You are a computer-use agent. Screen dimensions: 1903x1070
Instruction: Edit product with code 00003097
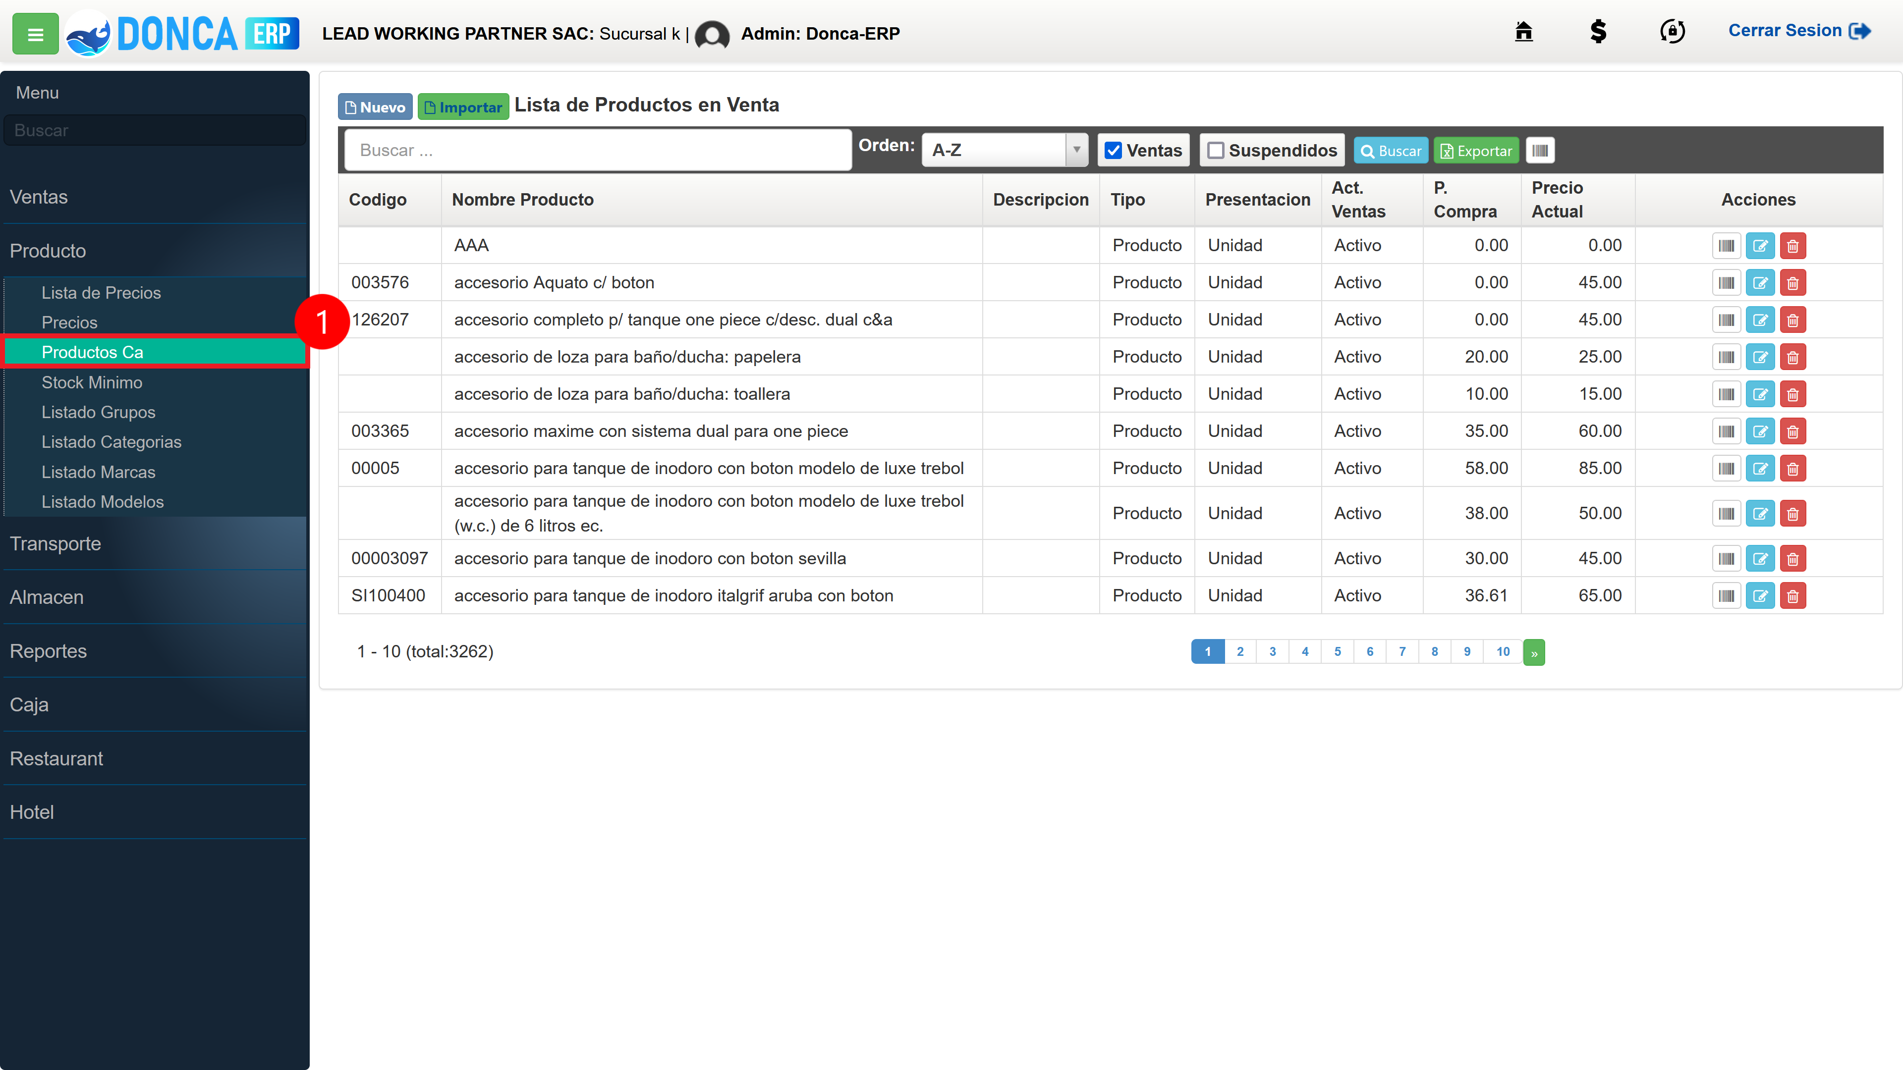1760,559
